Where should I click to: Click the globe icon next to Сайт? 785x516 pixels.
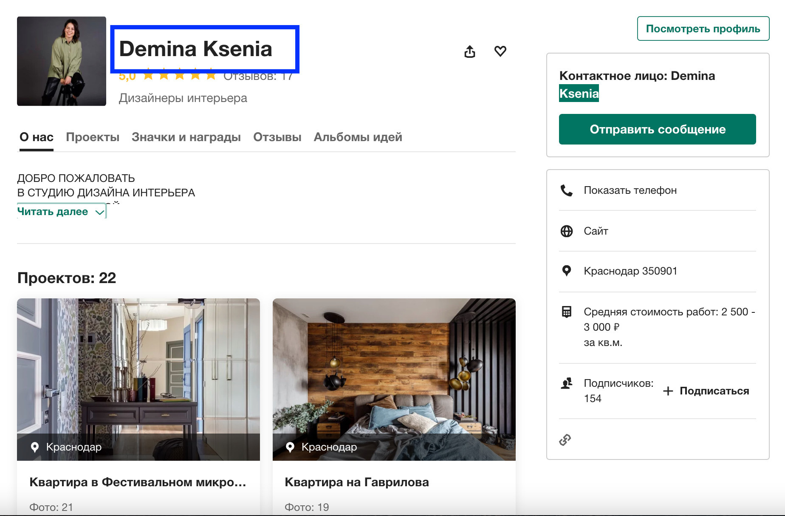tap(567, 231)
